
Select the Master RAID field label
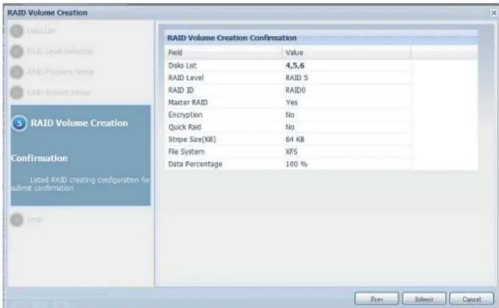(188, 102)
